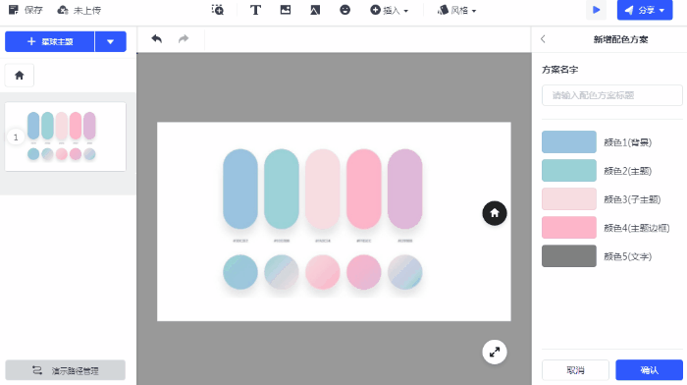
Task: Start the presentation play button
Action: pos(596,10)
